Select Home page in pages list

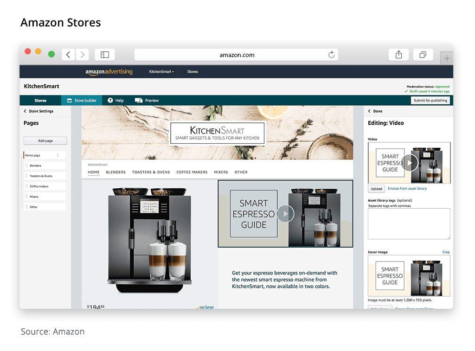(45, 155)
